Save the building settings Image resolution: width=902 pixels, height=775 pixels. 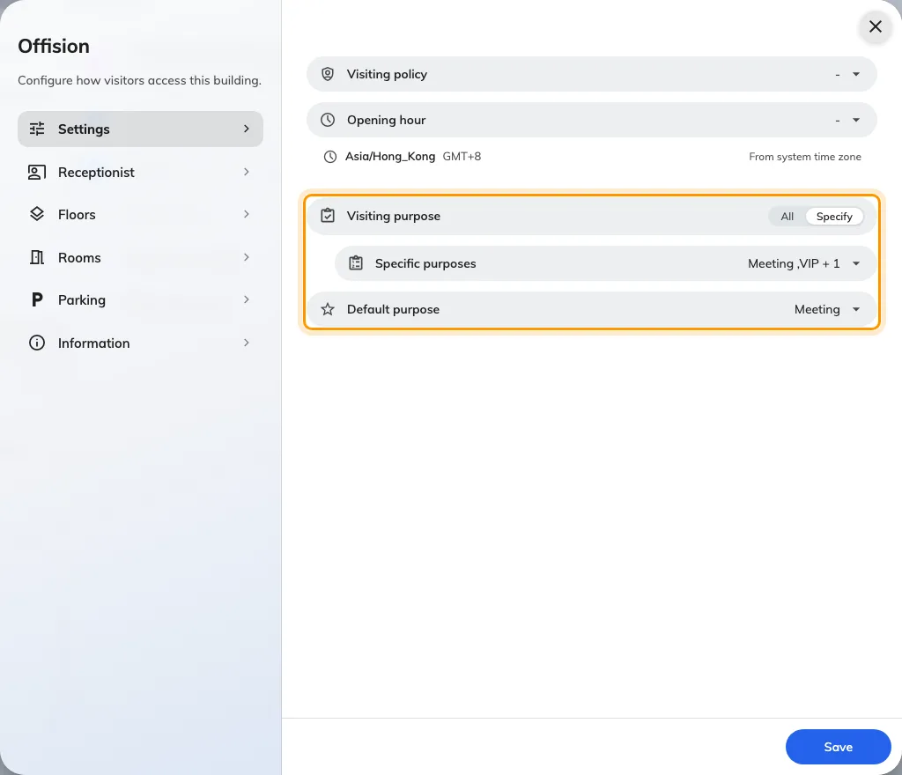point(839,747)
